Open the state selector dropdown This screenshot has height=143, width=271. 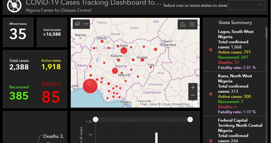[x=247, y=5]
